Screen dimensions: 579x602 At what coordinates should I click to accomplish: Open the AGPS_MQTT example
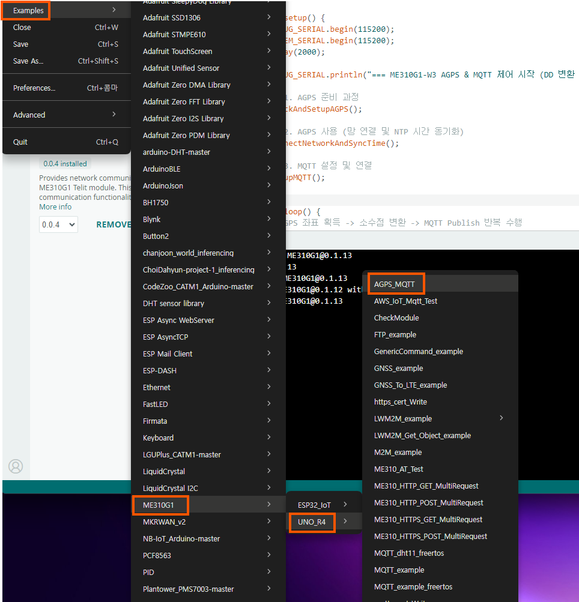click(440, 284)
